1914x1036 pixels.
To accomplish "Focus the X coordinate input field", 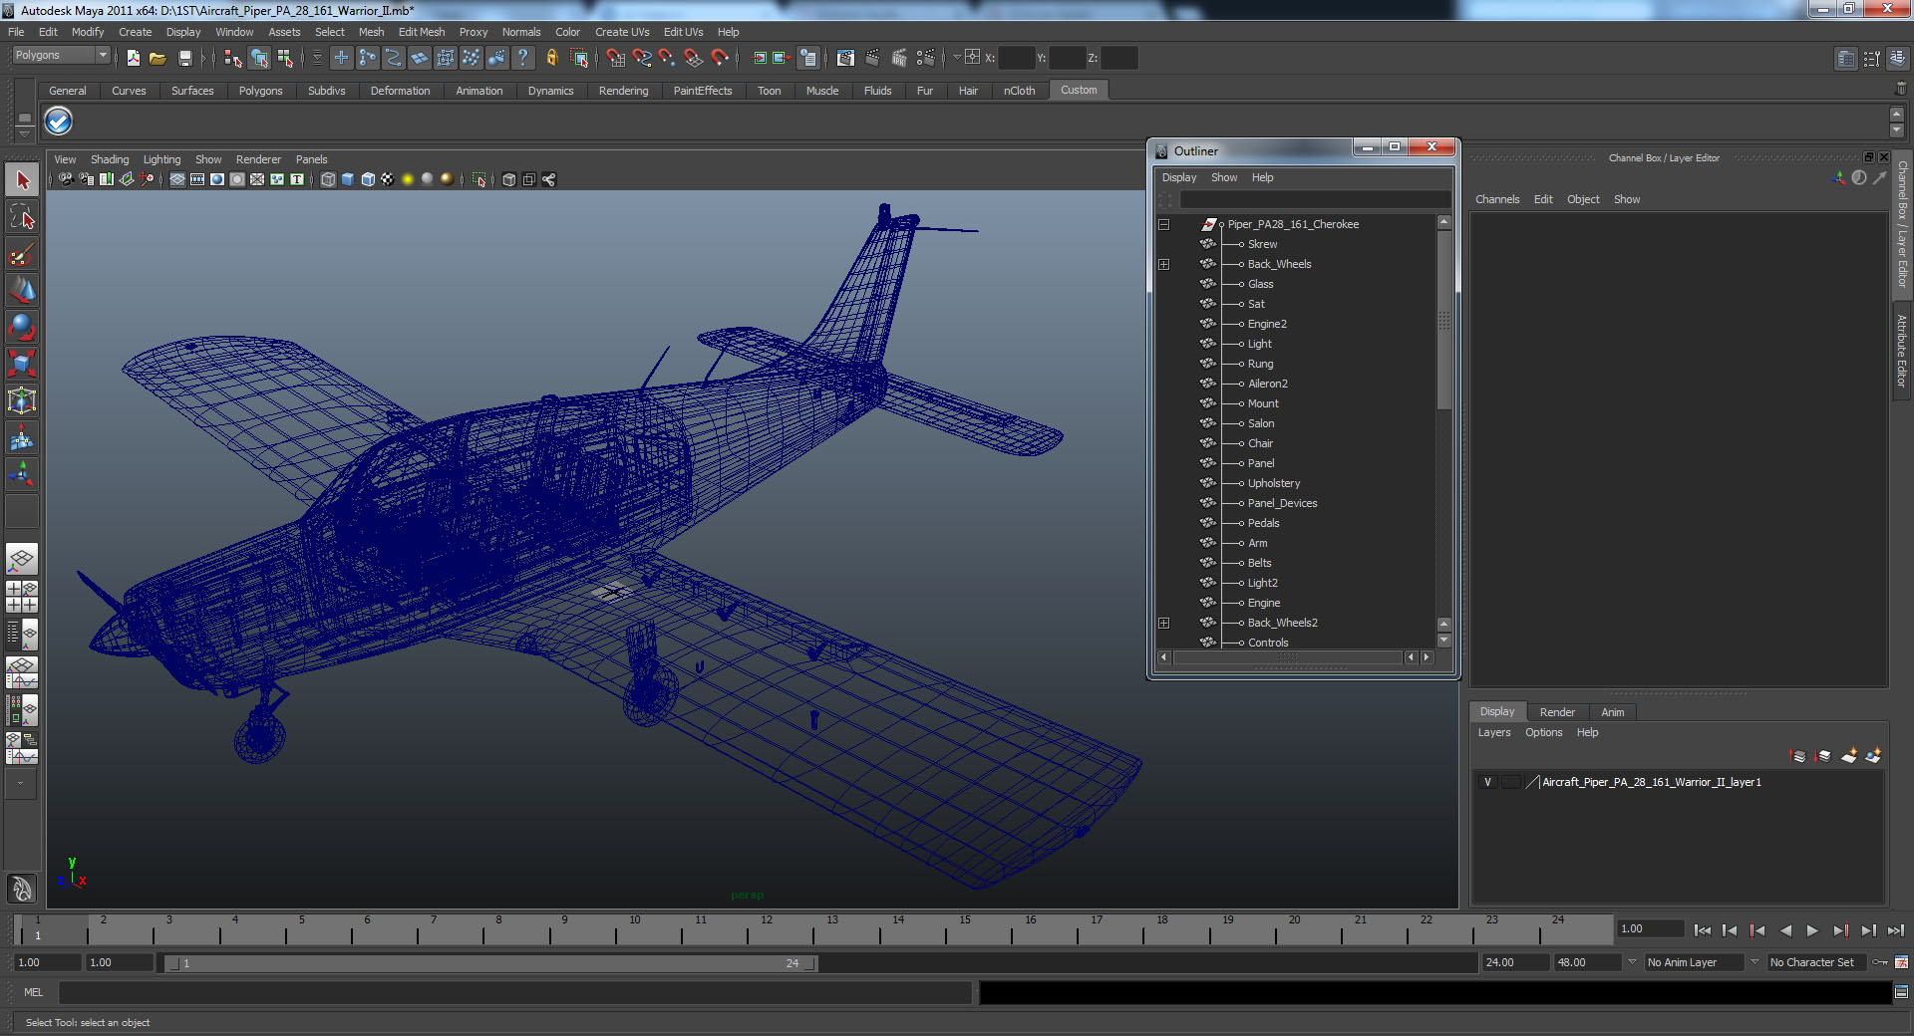I will 1016,58.
